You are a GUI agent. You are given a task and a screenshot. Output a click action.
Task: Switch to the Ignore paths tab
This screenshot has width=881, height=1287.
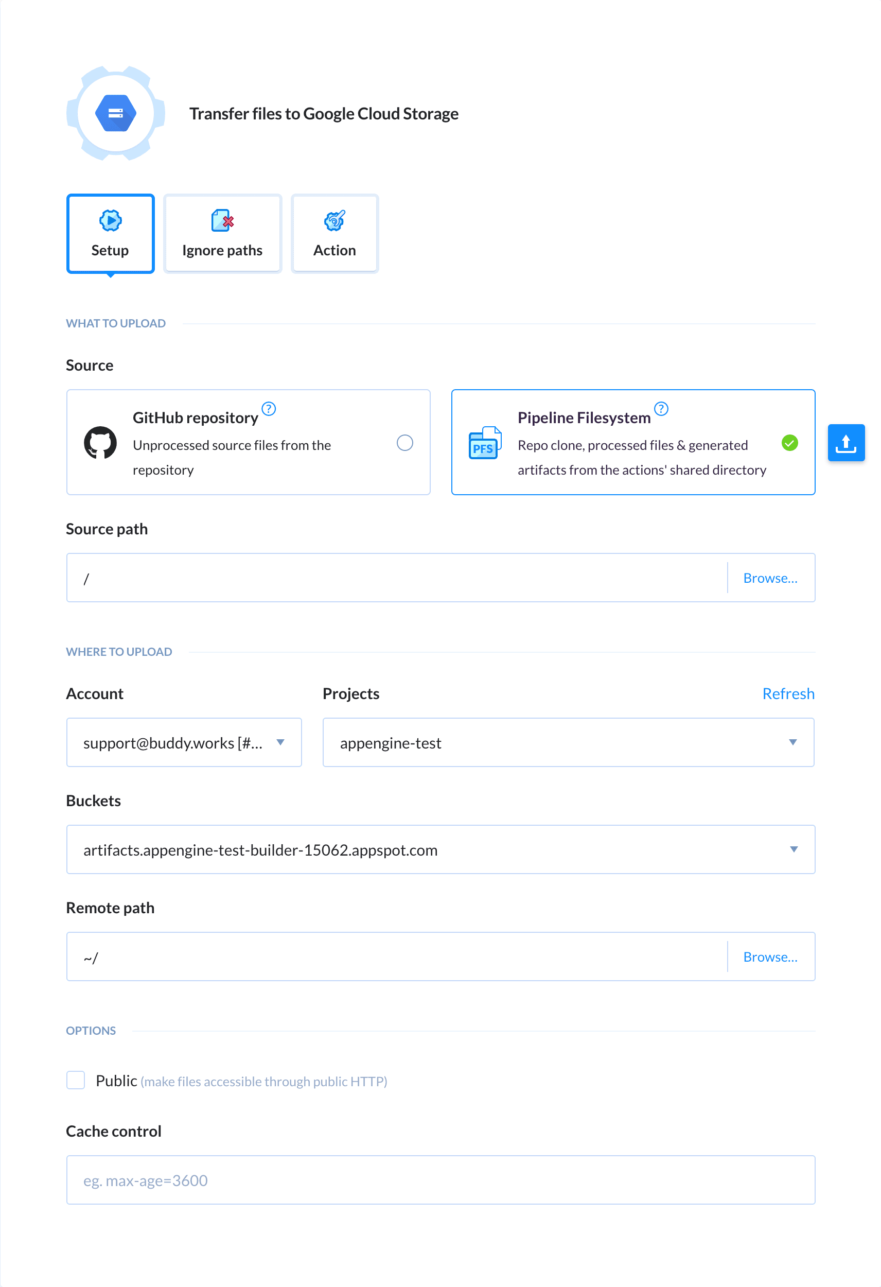tap(222, 233)
